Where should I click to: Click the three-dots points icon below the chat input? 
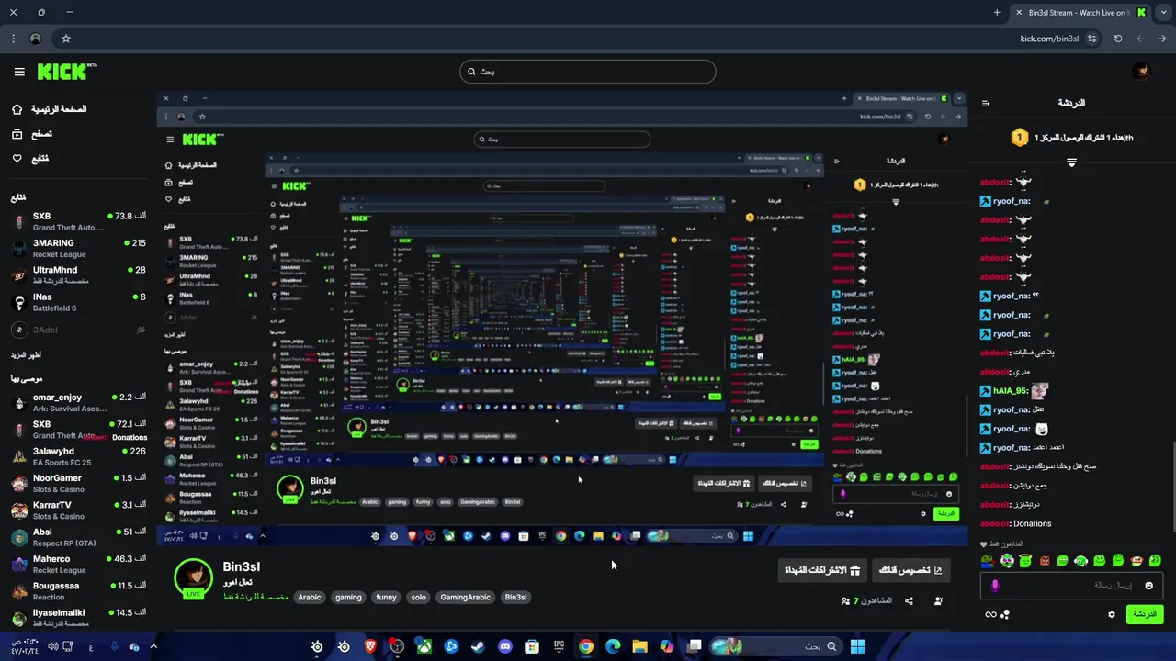1005,615
